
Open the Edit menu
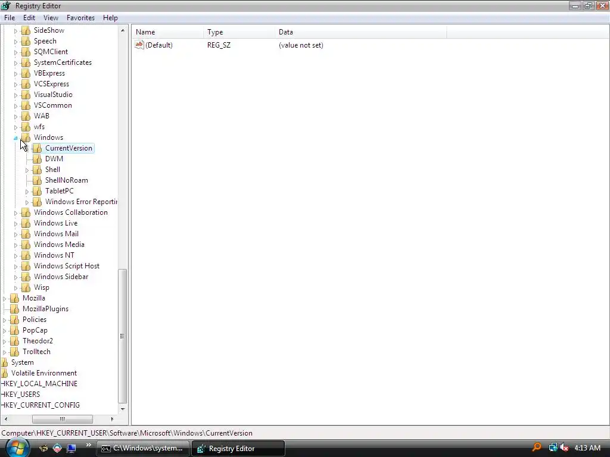tap(29, 18)
